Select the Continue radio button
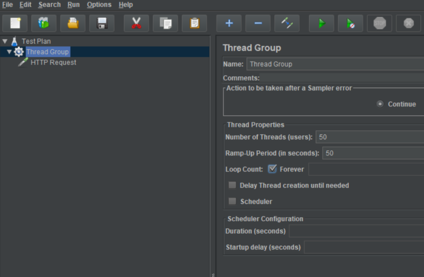Image resolution: width=424 pixels, height=277 pixels. [x=380, y=104]
